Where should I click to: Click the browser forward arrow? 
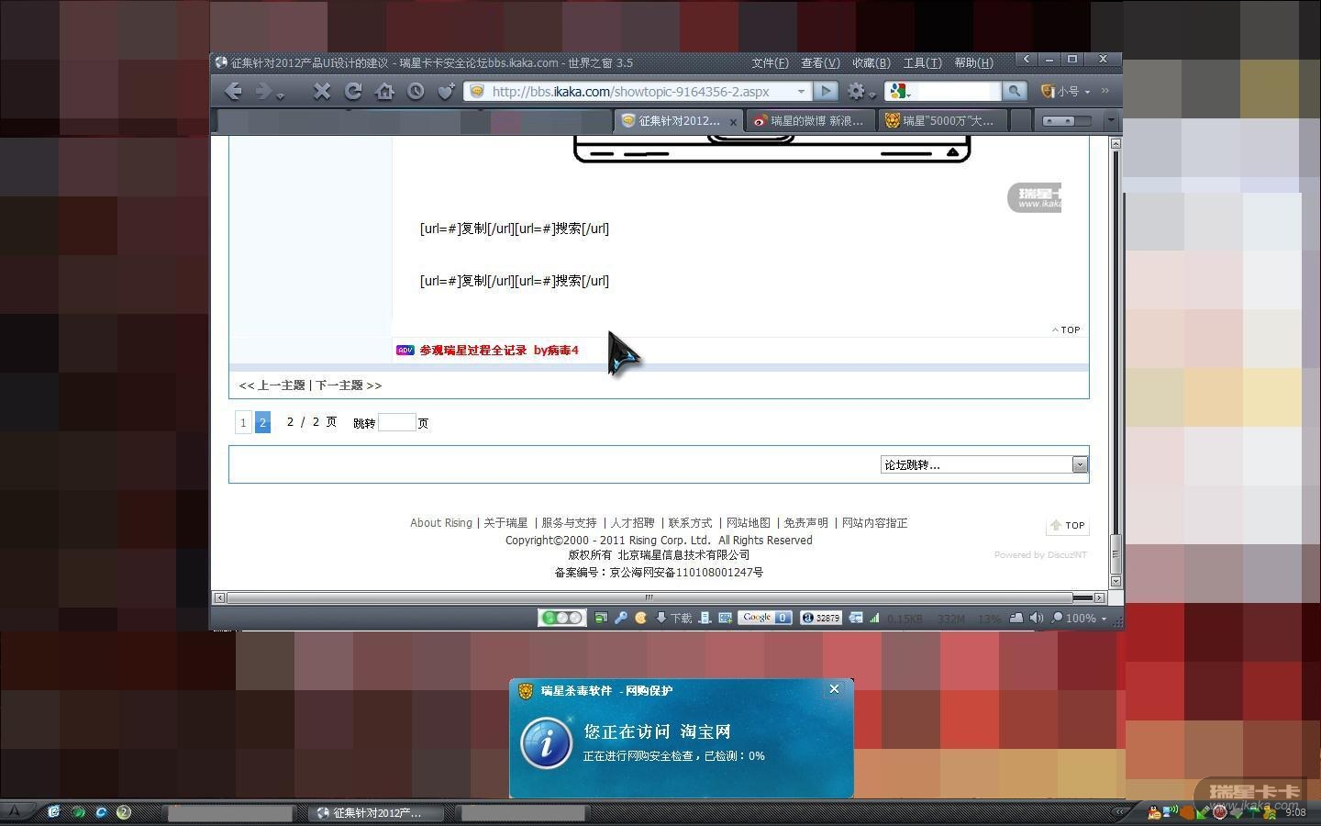pos(264,91)
